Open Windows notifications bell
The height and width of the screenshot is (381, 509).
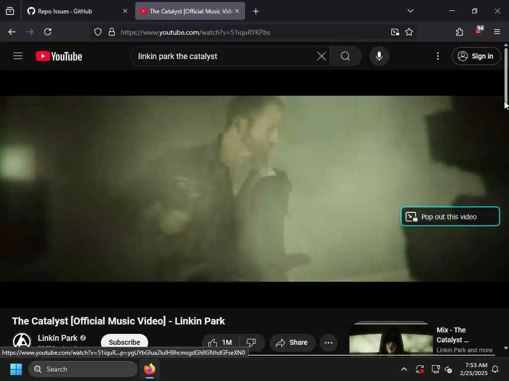point(496,369)
